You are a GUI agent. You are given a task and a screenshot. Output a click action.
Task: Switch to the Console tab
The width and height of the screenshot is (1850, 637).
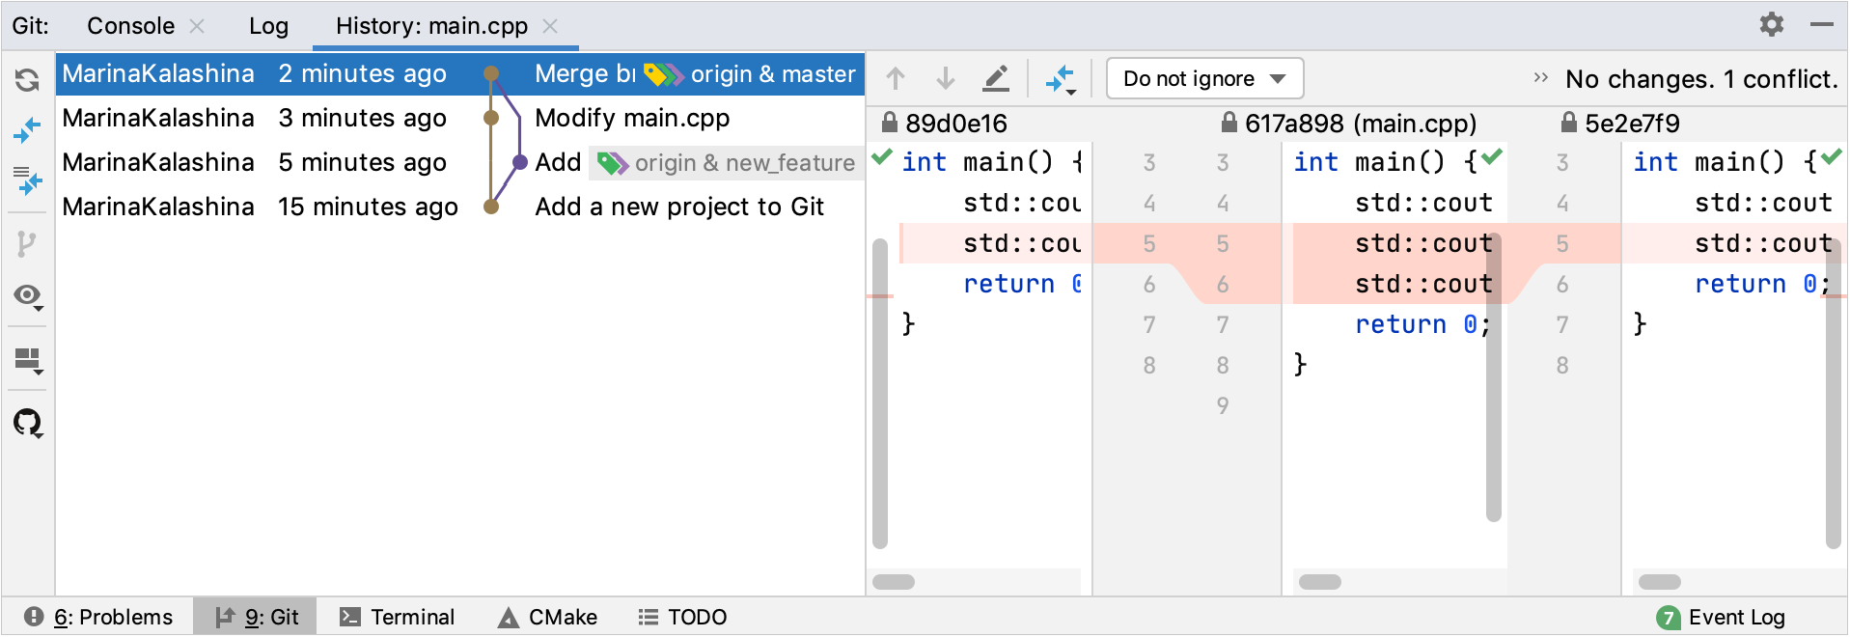[x=130, y=26]
